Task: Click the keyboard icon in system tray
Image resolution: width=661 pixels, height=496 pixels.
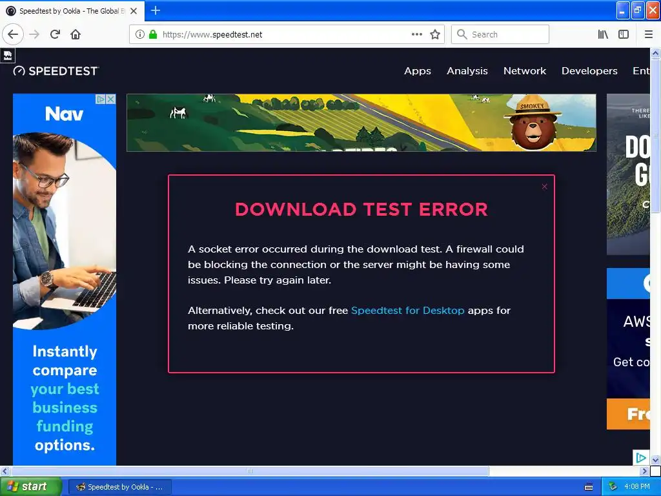Action: [589, 487]
